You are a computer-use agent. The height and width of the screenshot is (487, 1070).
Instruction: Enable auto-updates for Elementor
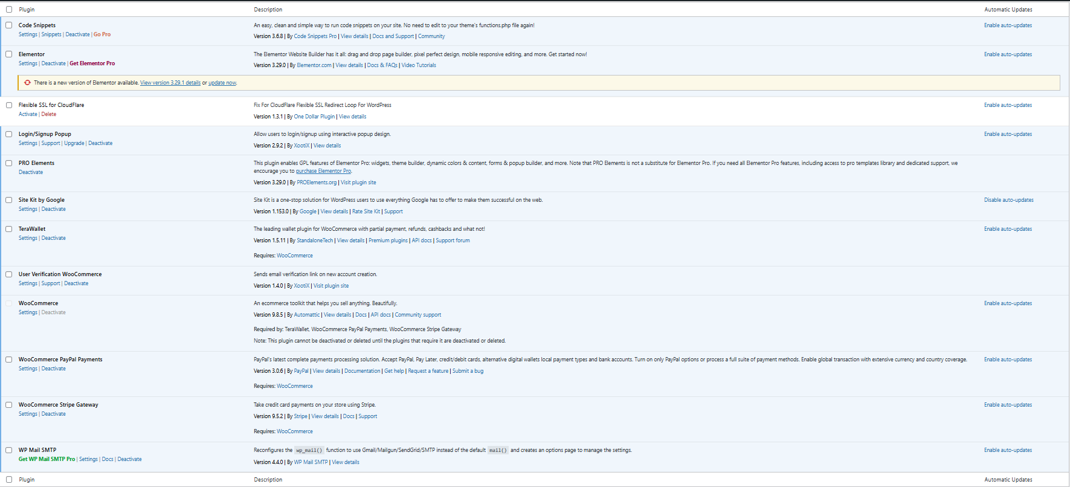pos(1008,54)
